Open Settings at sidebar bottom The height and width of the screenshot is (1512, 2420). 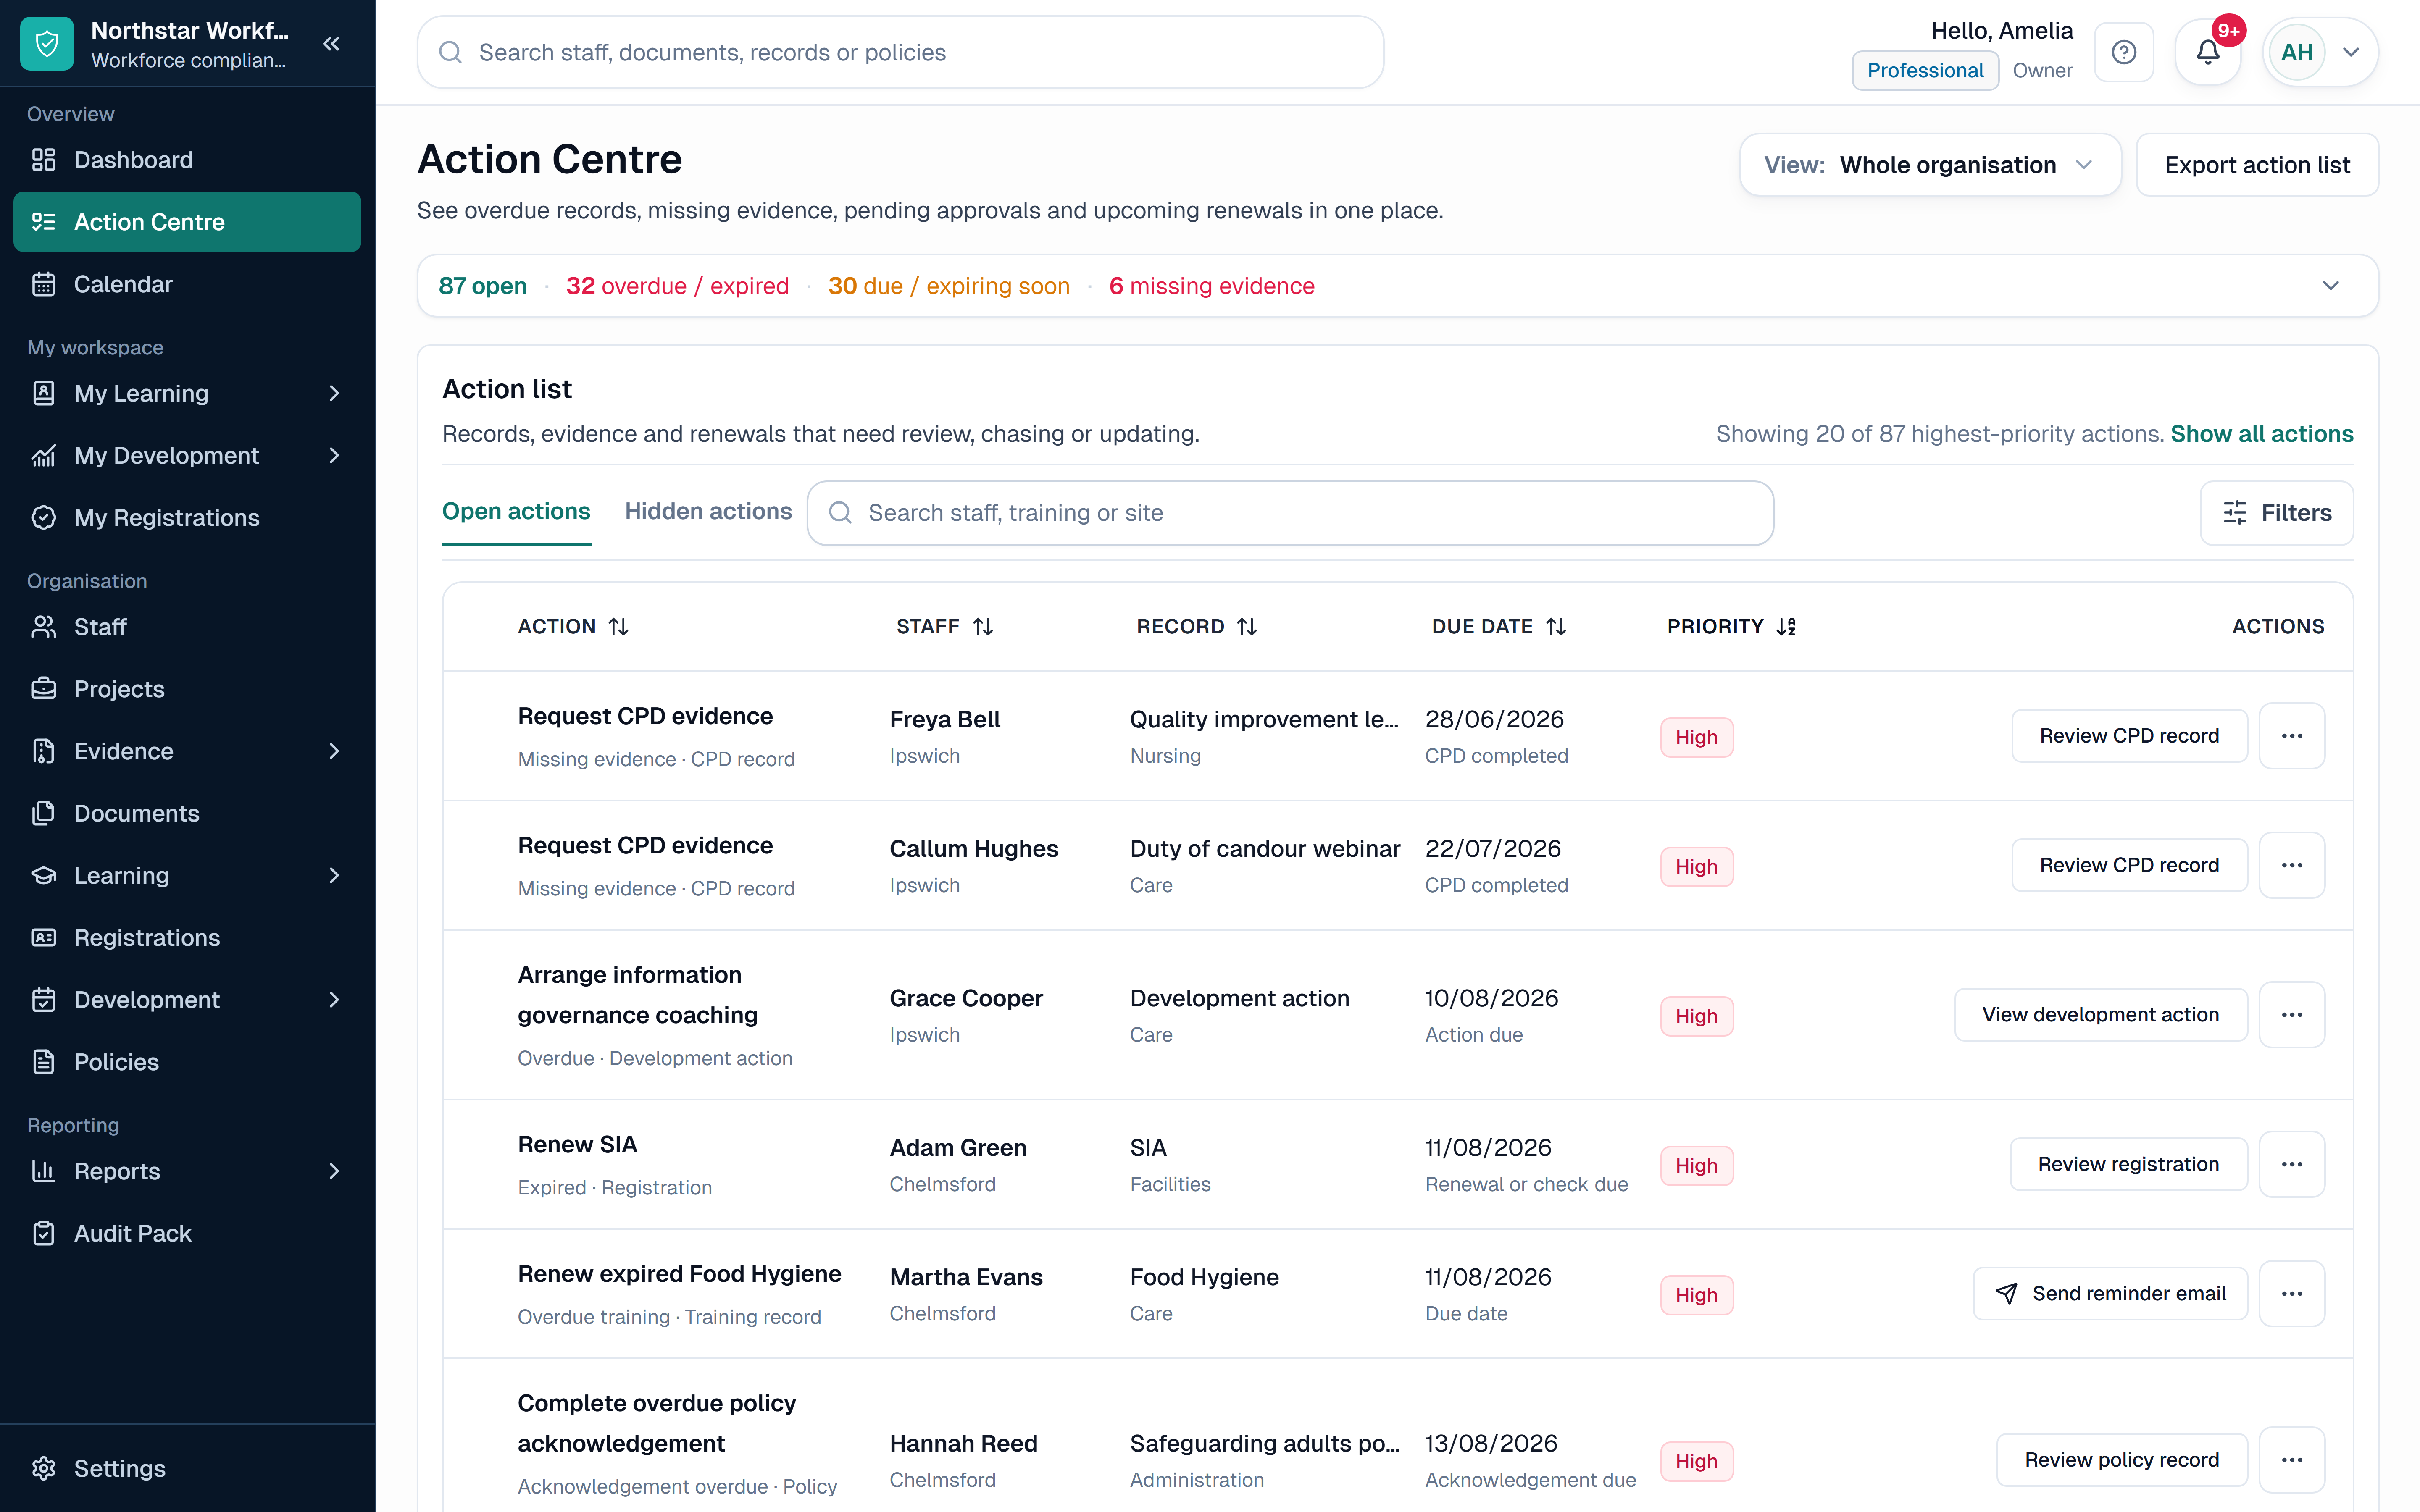pos(187,1468)
